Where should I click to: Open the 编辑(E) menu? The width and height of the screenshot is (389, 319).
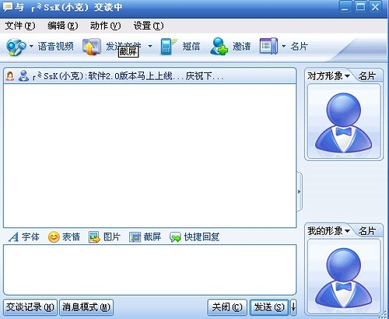click(62, 26)
